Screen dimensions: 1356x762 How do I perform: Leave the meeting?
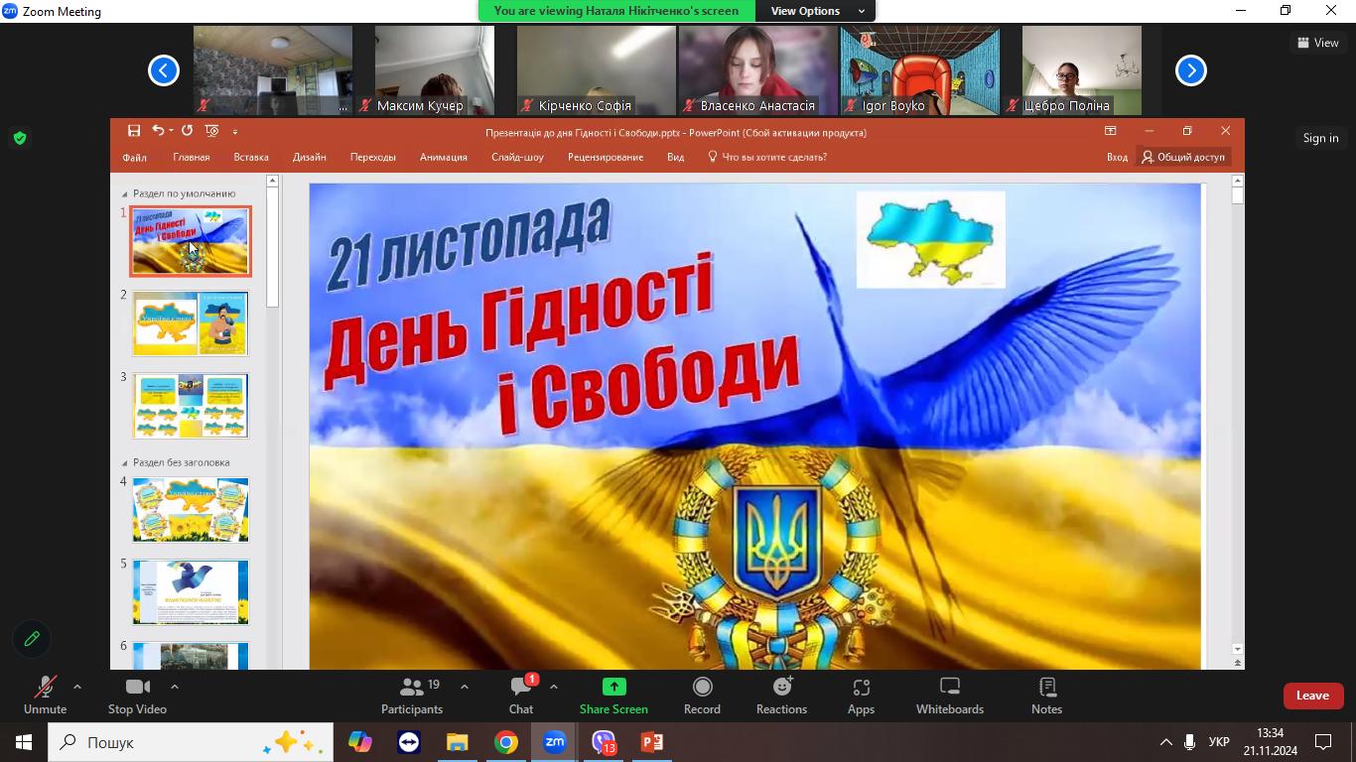click(x=1312, y=696)
